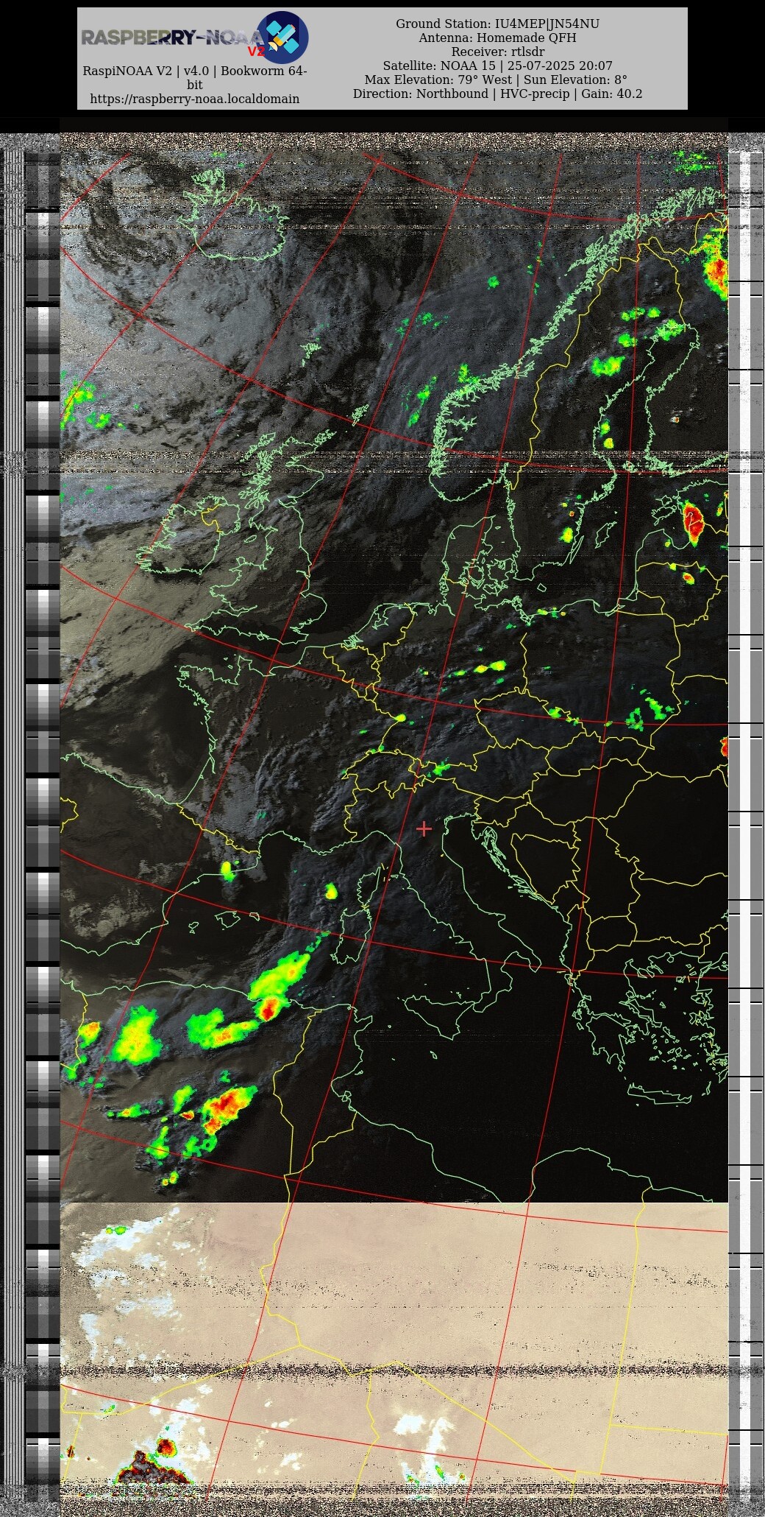This screenshot has height=1517, width=765.
Task: Open the https://raspberry-noaa.localdomain link
Action: point(195,99)
